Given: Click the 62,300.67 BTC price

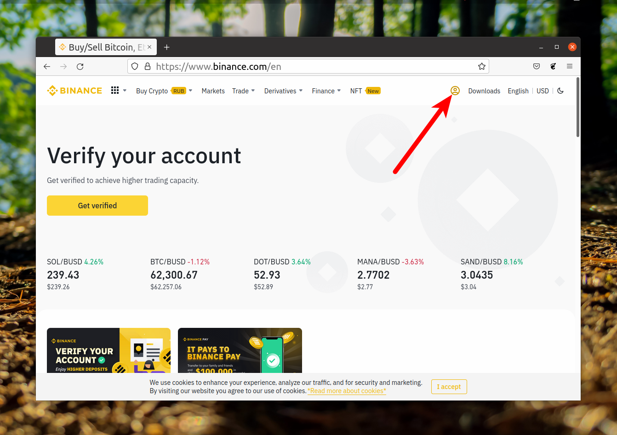Looking at the screenshot, I should [x=174, y=275].
